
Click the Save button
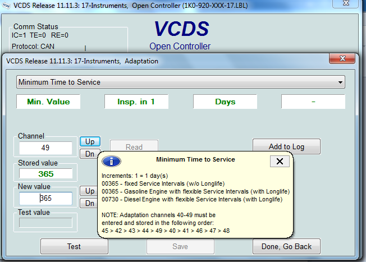click(180, 246)
